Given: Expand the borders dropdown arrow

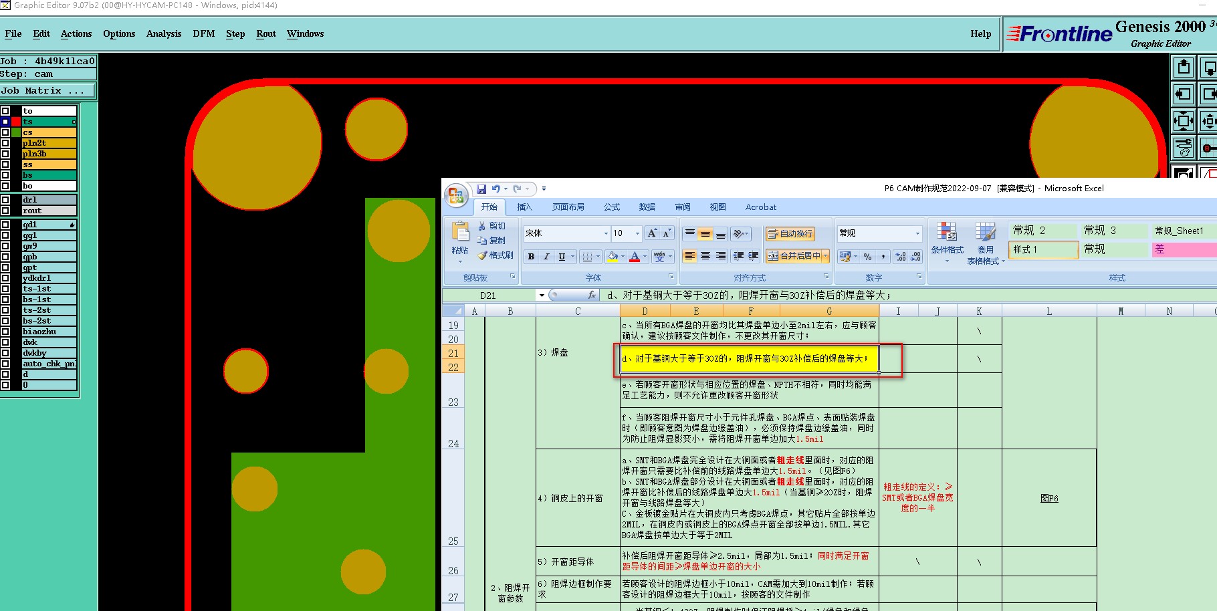Looking at the screenshot, I should click(x=598, y=256).
